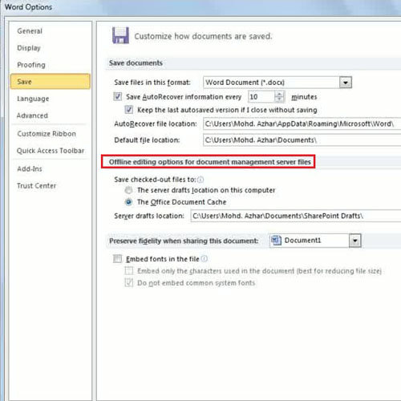Uncheck Keep the last autosaved version
This screenshot has width=401, height=401.
129,110
